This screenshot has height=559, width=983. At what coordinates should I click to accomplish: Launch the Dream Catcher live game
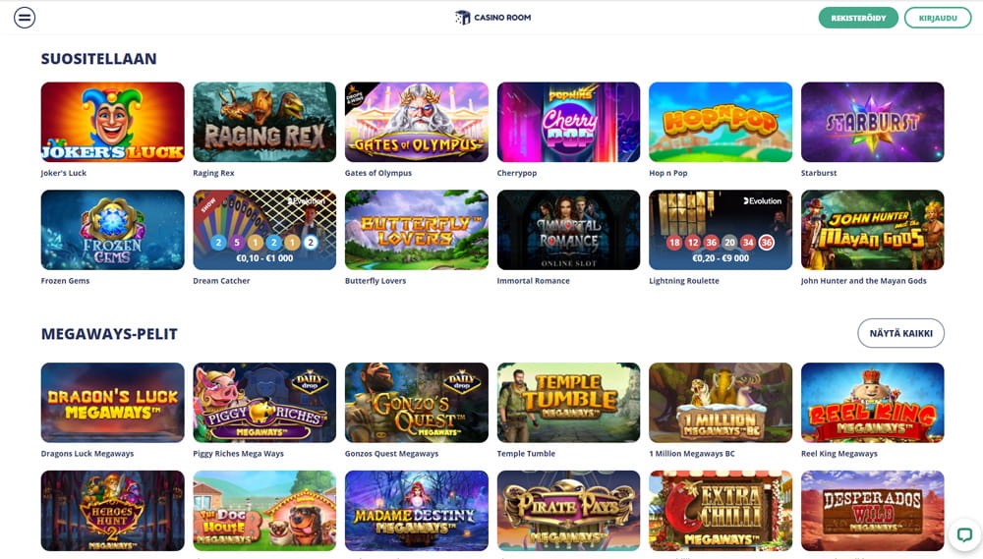pyautogui.click(x=264, y=230)
